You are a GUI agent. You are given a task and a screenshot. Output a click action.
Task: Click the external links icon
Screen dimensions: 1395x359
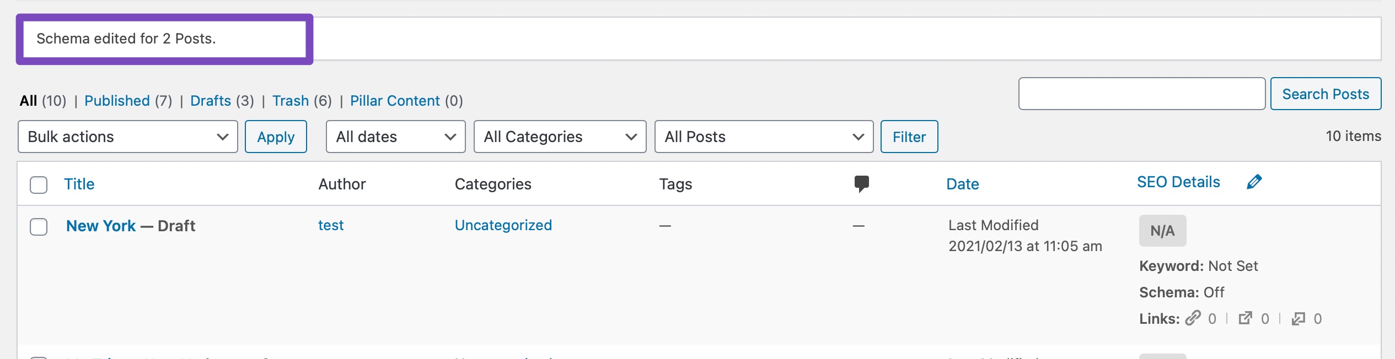click(1246, 318)
